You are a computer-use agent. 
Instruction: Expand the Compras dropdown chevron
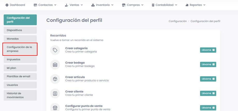click(142, 5)
